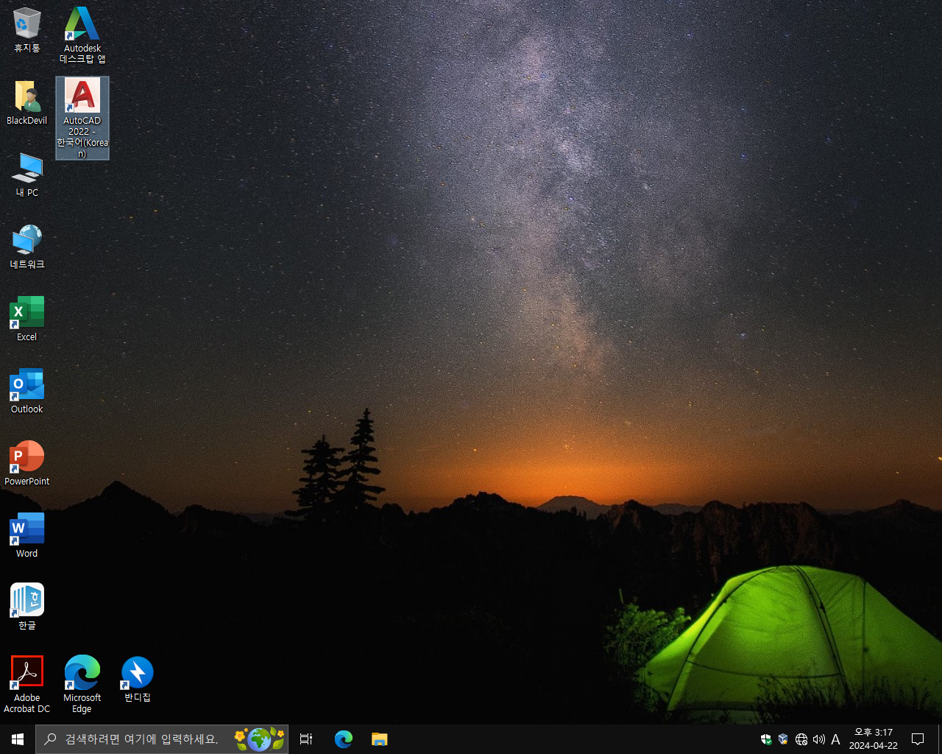The width and height of the screenshot is (942, 754).
Task: Select the 내 PC desktop icon
Action: click(x=27, y=175)
